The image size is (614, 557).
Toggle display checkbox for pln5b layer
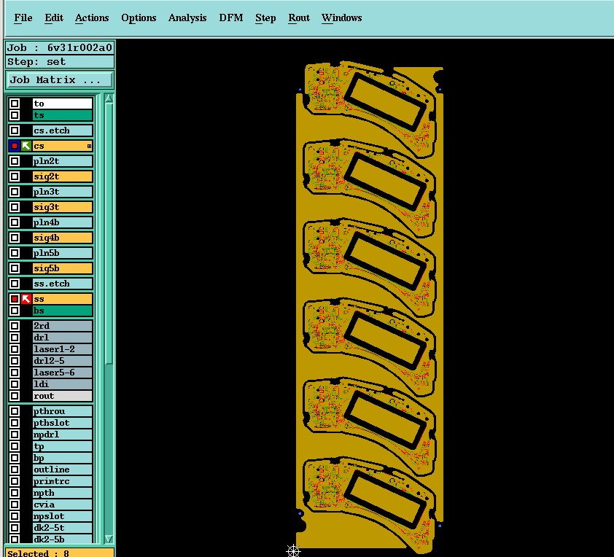click(15, 253)
